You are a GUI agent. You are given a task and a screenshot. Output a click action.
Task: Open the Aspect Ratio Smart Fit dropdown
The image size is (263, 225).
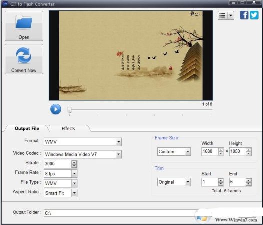(x=74, y=193)
